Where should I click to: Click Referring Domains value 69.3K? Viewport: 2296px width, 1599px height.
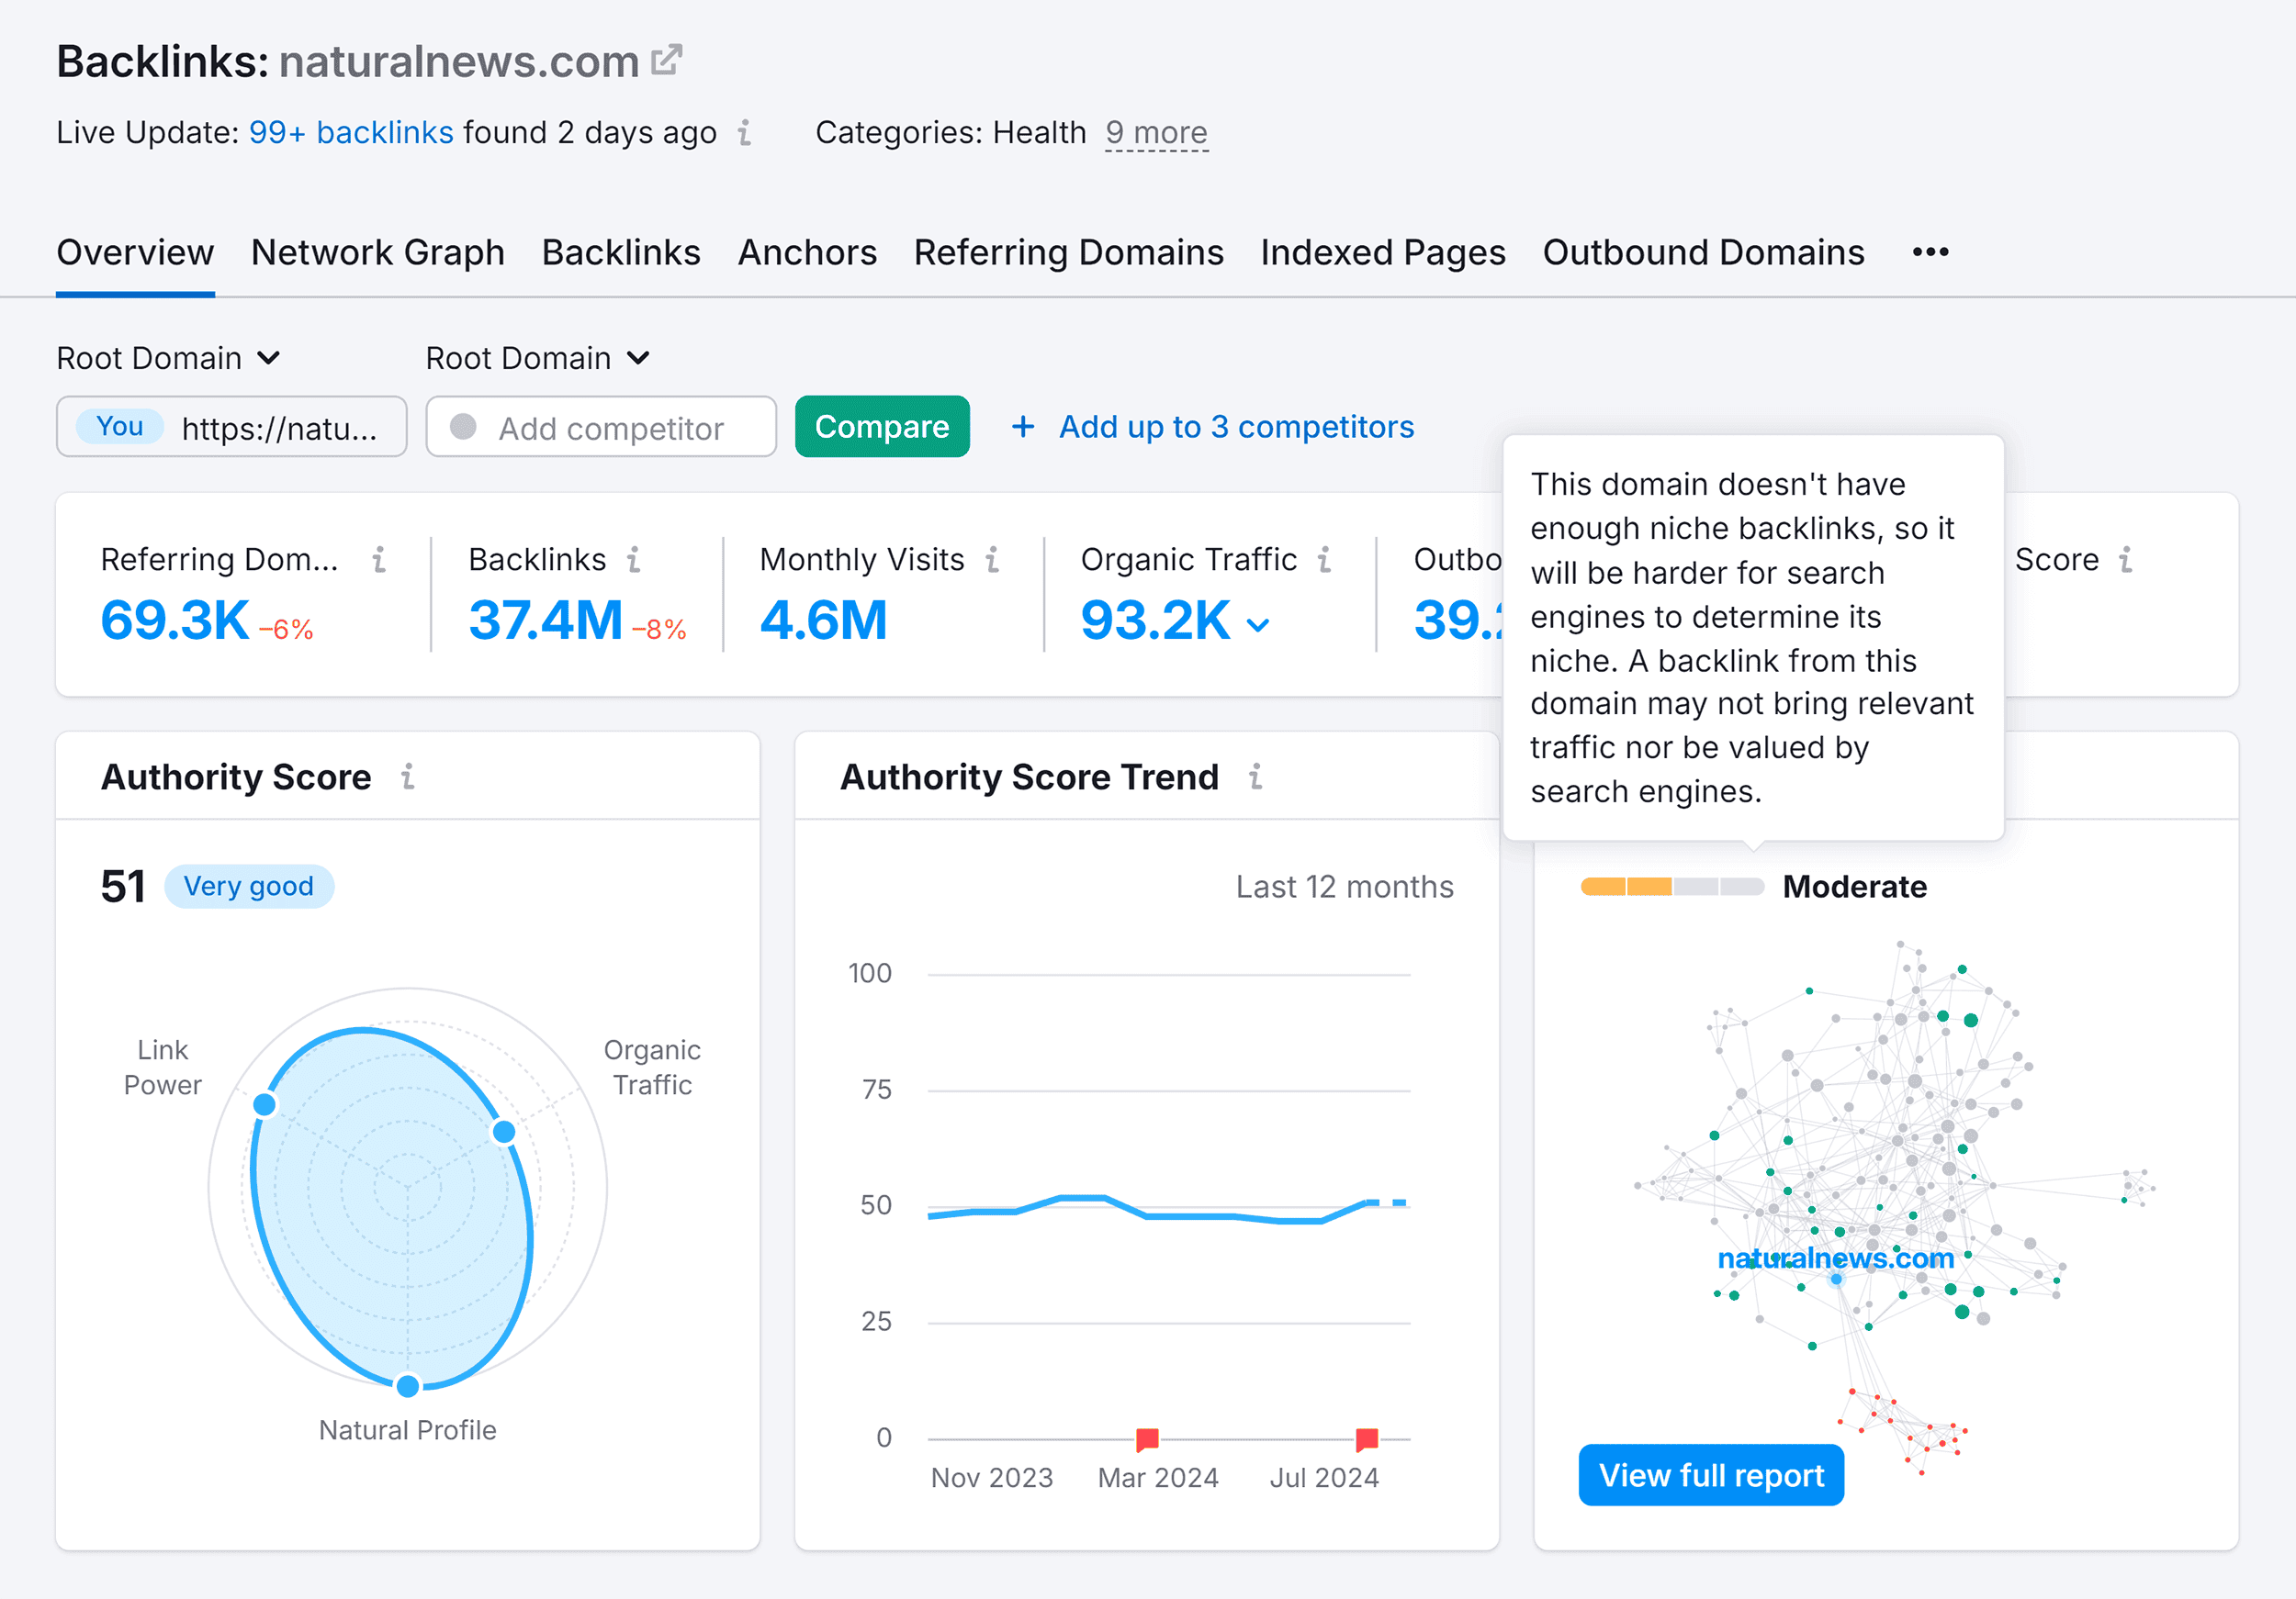(175, 621)
